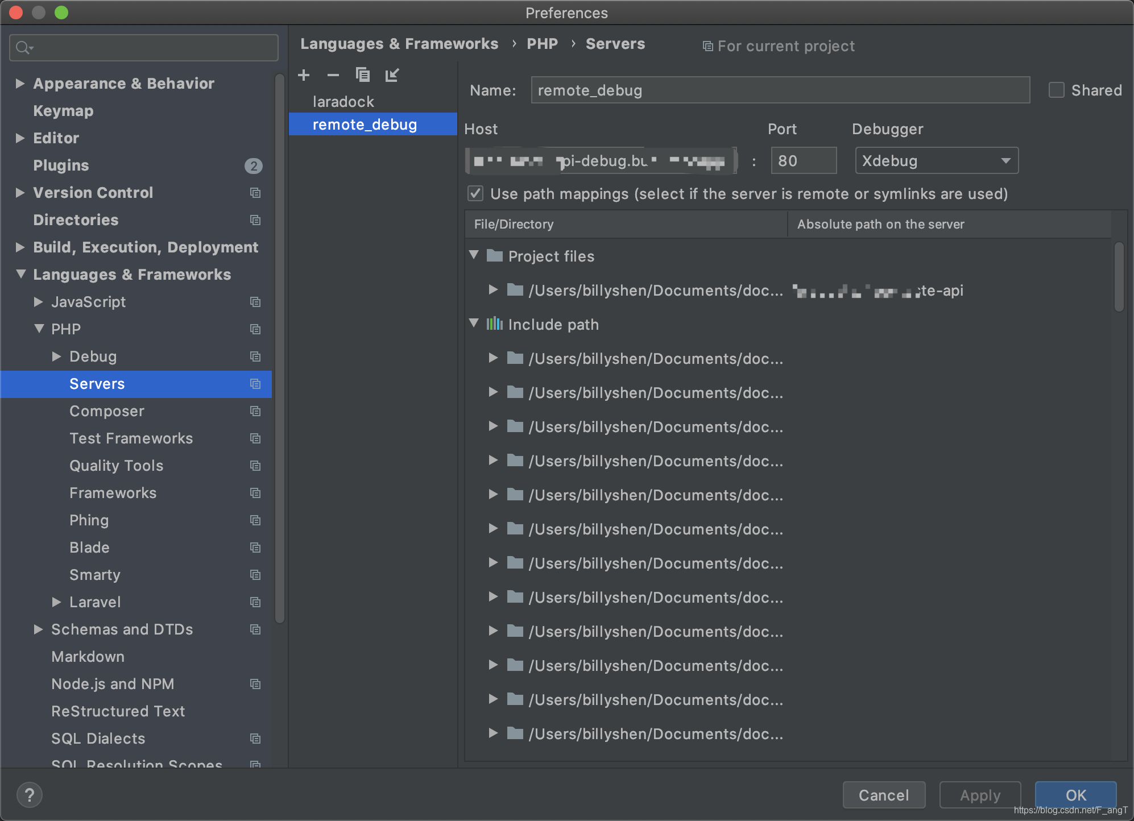
Task: Click the Build Execution Deployment sidebar icon
Action: point(19,246)
